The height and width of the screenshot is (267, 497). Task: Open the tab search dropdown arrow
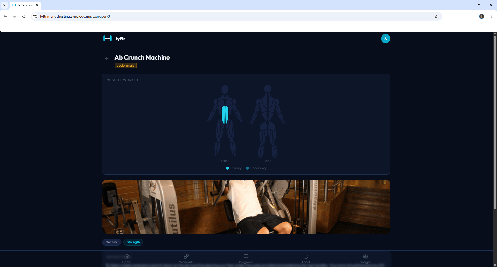pos(4,5)
